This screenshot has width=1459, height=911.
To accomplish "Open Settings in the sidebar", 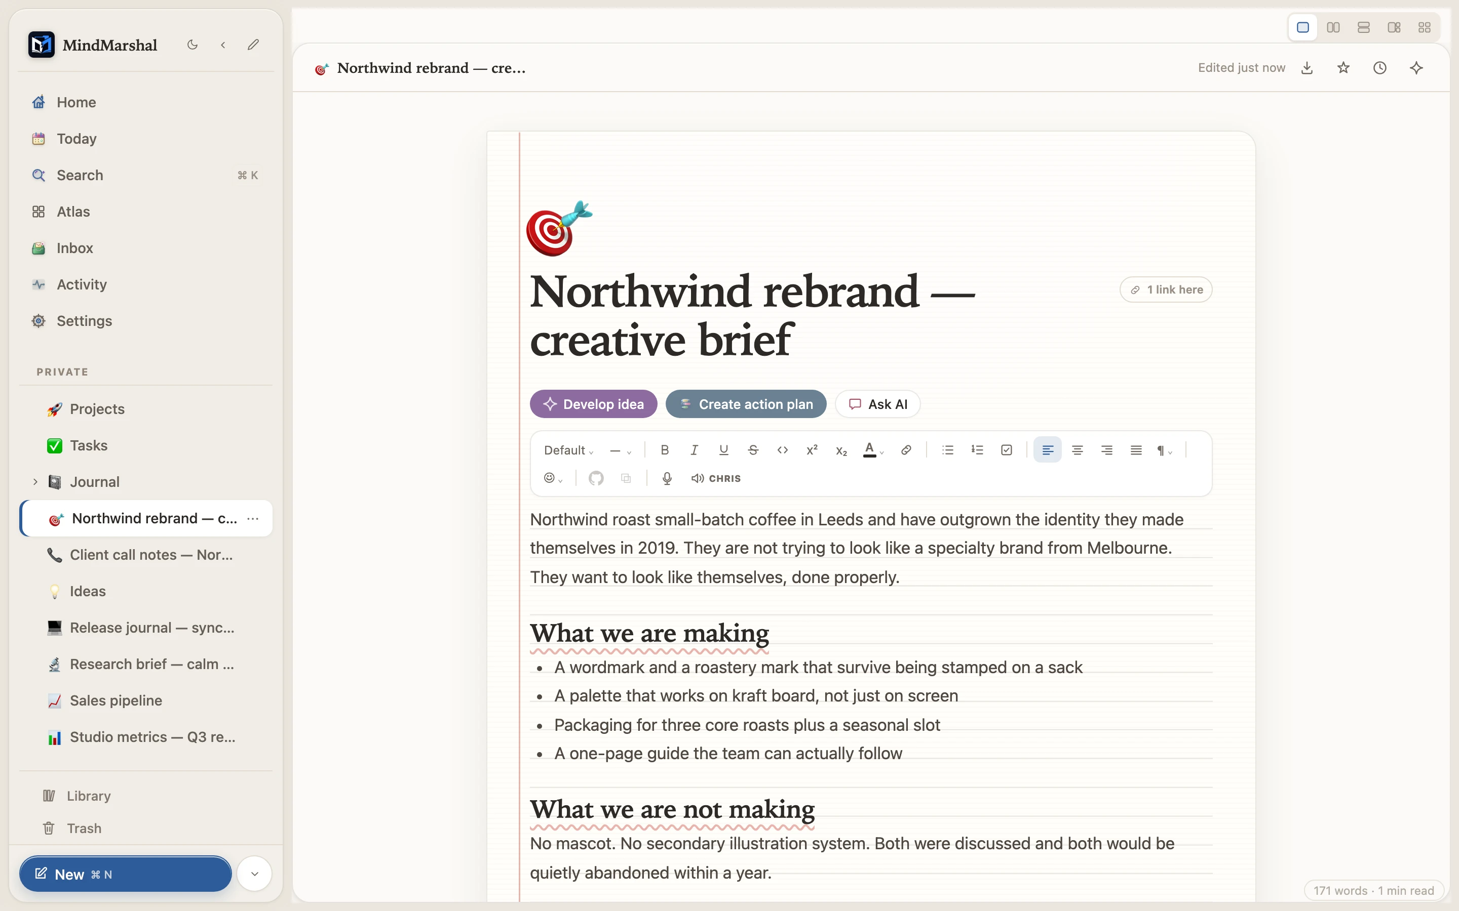I will [146, 321].
